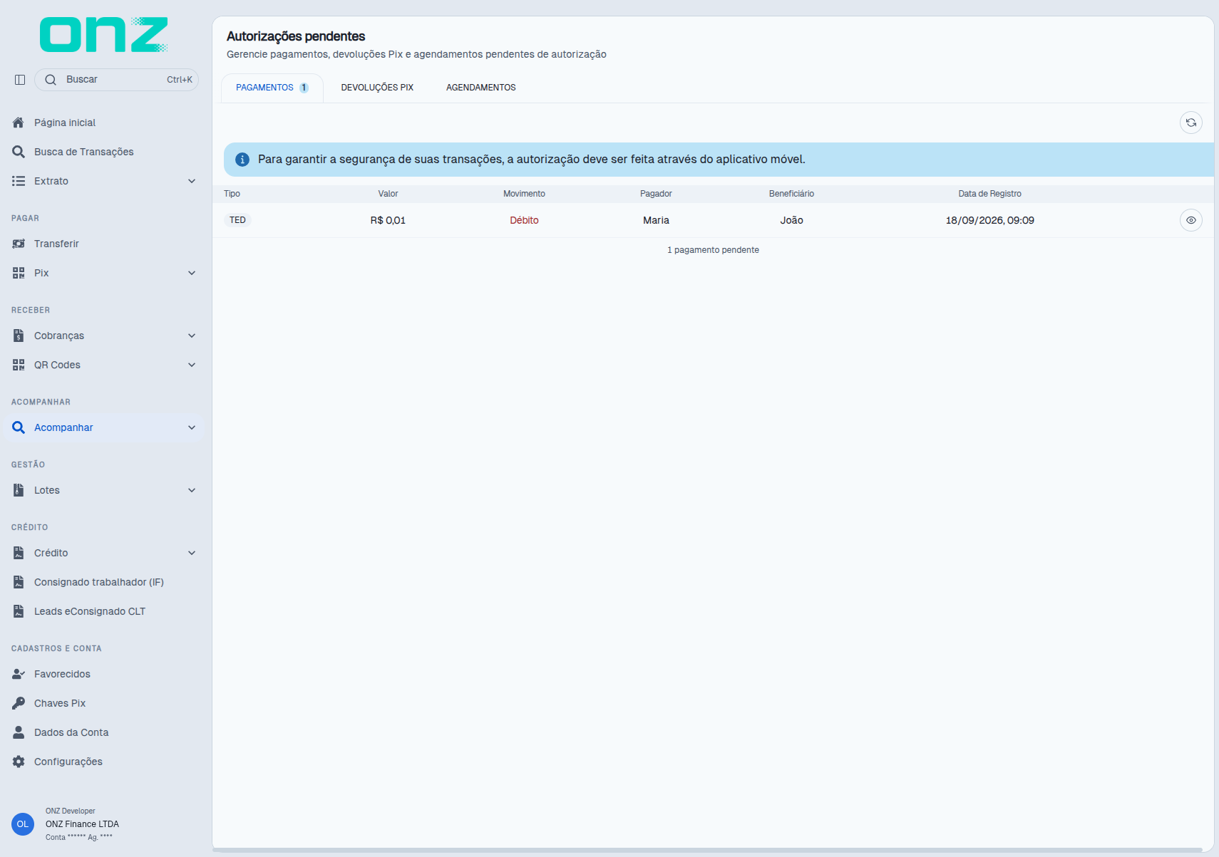The width and height of the screenshot is (1219, 857).
Task: Open the Agendamentos tab
Action: [481, 88]
